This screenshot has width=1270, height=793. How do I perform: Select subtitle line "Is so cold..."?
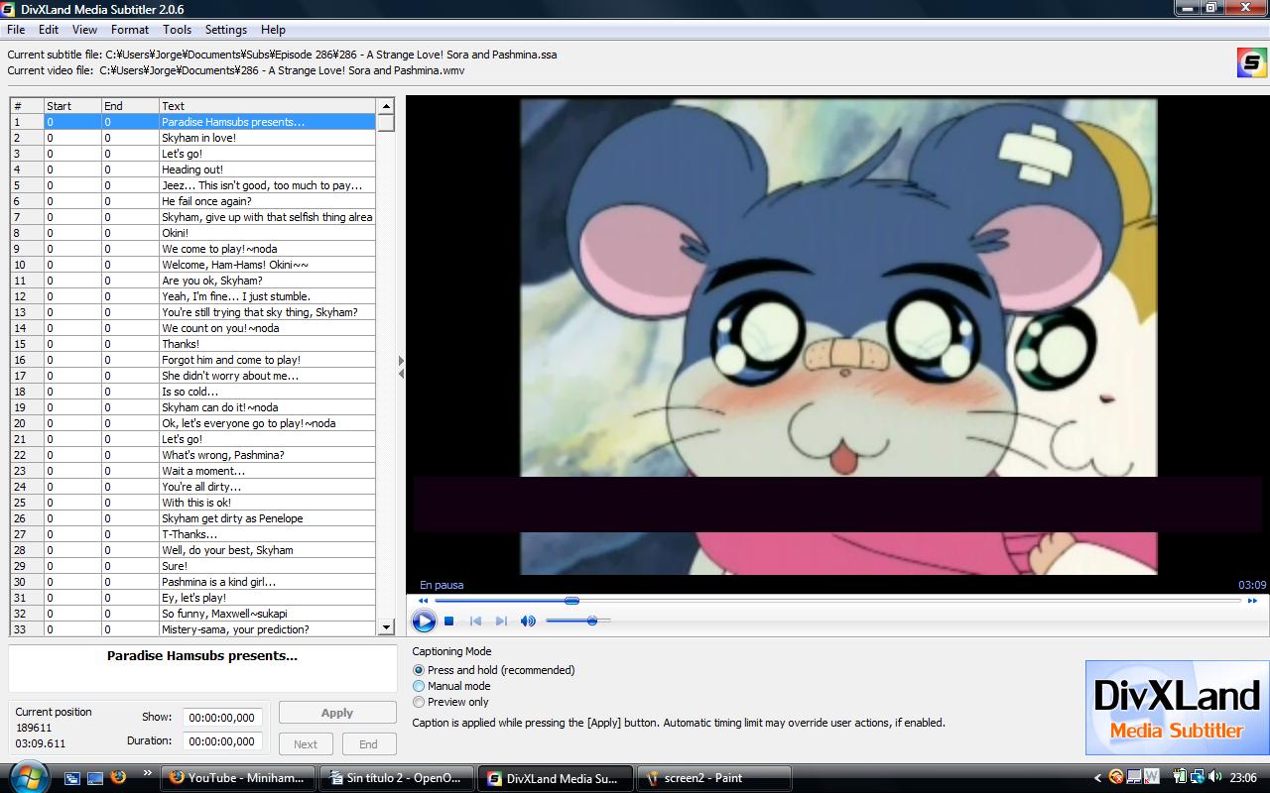point(193,392)
